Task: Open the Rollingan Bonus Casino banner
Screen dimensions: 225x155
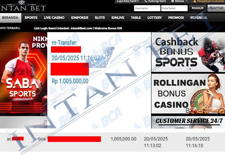Action: [x=188, y=94]
